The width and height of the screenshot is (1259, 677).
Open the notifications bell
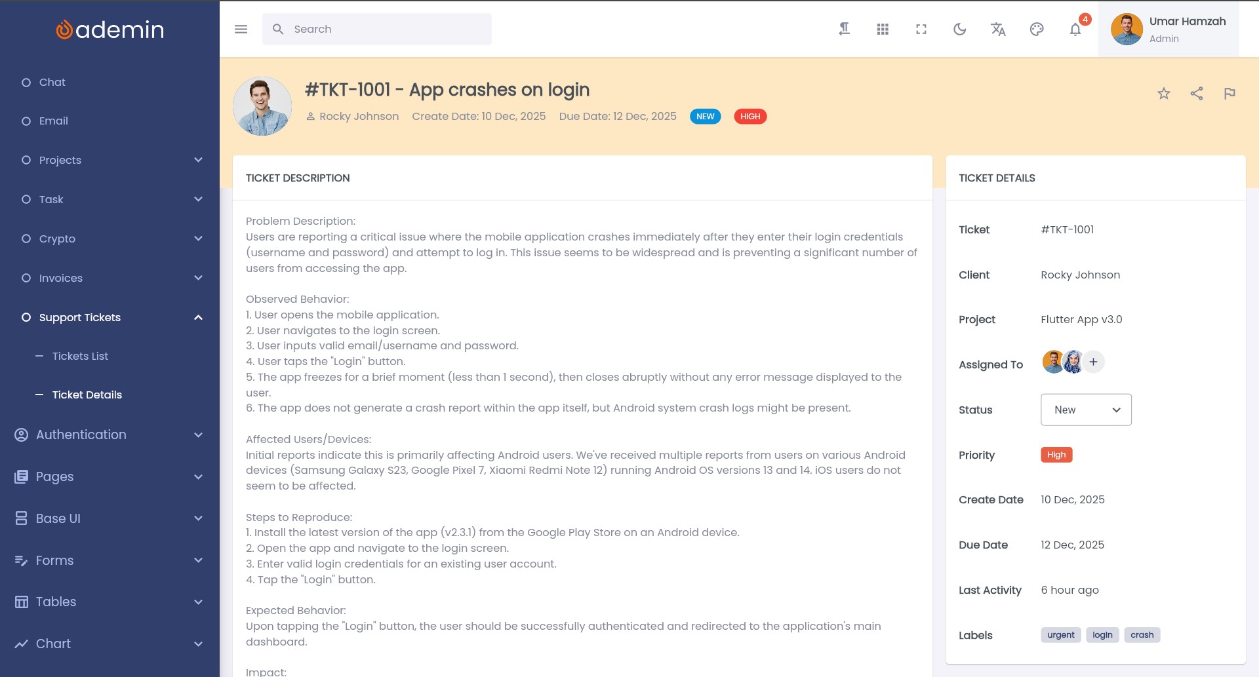(x=1075, y=29)
